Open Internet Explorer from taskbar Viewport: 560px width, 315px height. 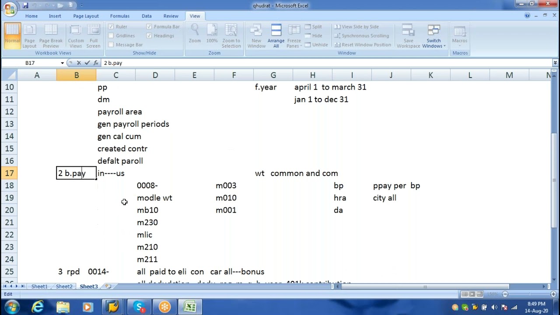[38, 307]
